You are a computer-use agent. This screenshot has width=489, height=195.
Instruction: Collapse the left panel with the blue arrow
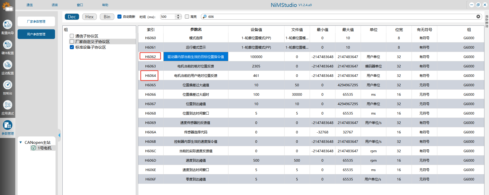(x=59, y=135)
